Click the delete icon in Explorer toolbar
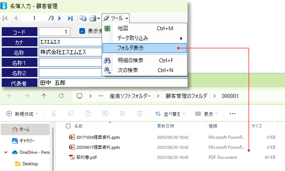Image resolution: width=285 pixels, height=171 pixels. coord(139,113)
